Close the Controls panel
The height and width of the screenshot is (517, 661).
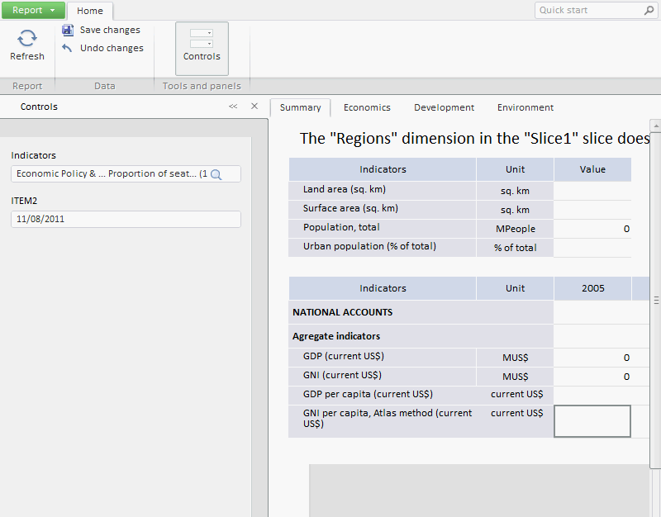coord(254,107)
